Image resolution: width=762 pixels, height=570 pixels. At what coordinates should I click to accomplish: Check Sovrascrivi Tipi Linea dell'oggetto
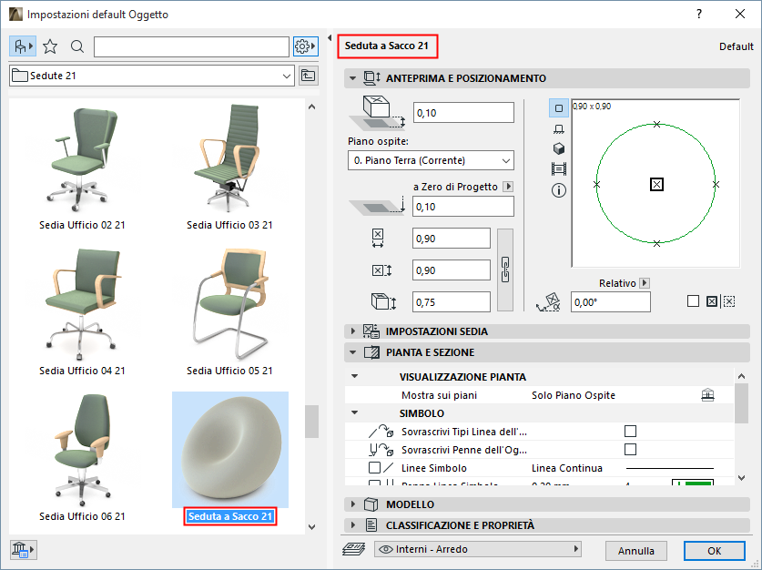pos(630,431)
